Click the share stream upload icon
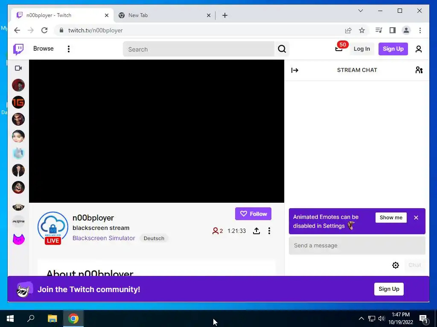Image resolution: width=437 pixels, height=327 pixels. pyautogui.click(x=256, y=231)
